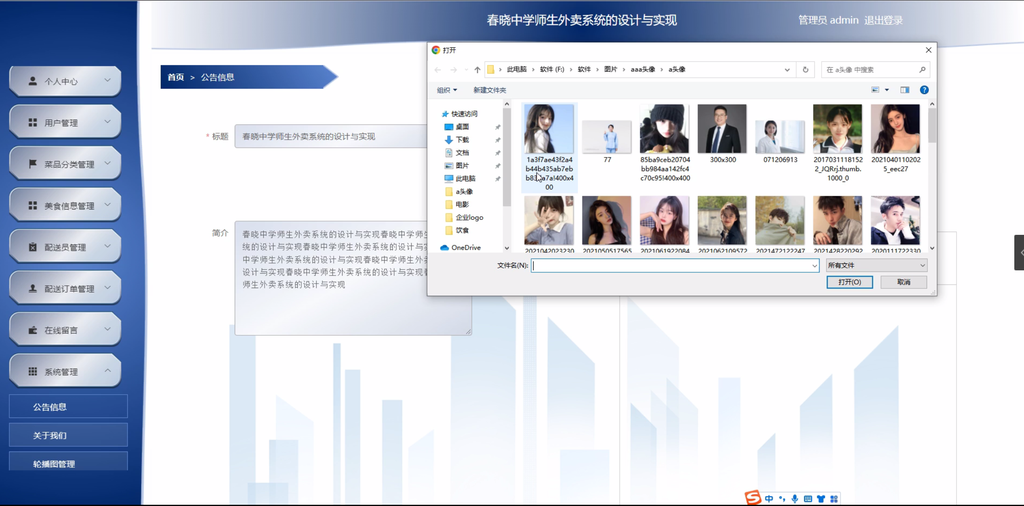Image resolution: width=1024 pixels, height=506 pixels.
Task: Open the Sogou soft keyboard icon
Action: [x=808, y=499]
